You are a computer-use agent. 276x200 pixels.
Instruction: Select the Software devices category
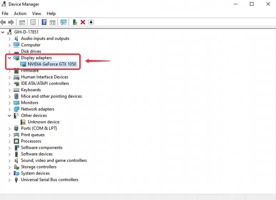click(37, 154)
